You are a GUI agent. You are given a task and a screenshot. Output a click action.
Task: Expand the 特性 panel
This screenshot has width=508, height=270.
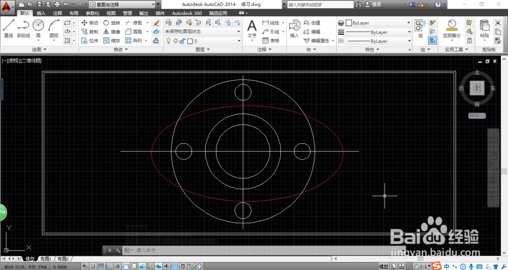click(x=372, y=50)
